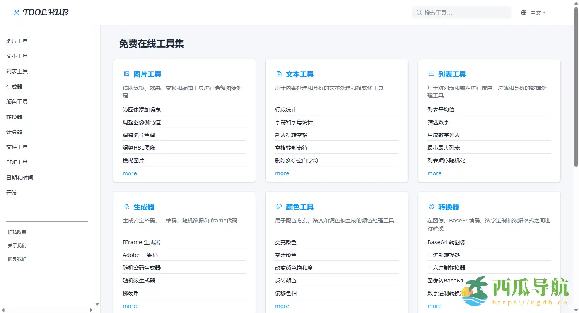
Task: Open 日期和时间 in the sidebar
Action: click(x=20, y=178)
